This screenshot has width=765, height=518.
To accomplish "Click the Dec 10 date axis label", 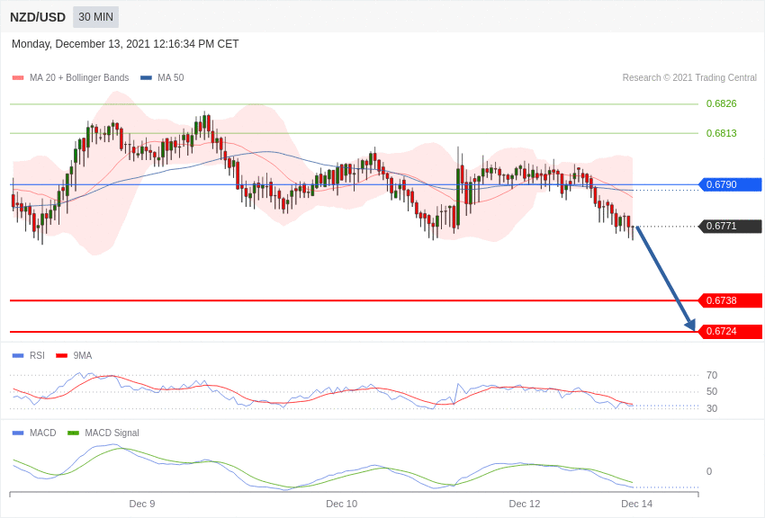I will (x=341, y=504).
